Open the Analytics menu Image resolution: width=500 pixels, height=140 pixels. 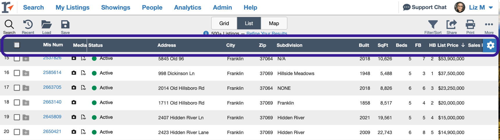pos(187,8)
